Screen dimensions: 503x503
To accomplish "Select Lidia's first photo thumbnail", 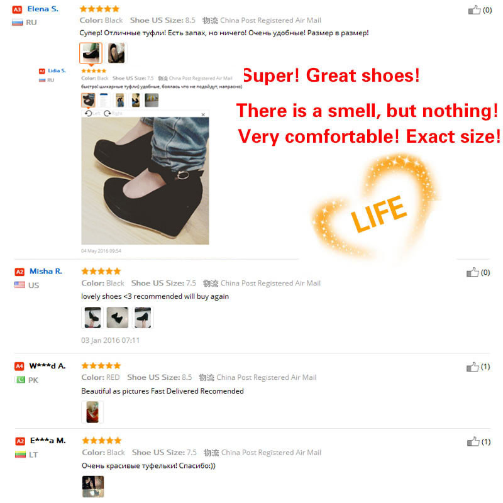I will (88, 100).
